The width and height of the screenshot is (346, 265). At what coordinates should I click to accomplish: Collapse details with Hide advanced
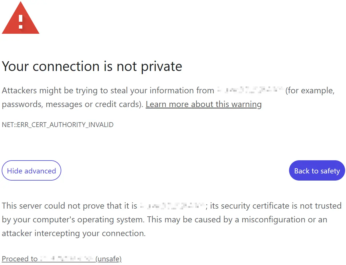coord(31,171)
